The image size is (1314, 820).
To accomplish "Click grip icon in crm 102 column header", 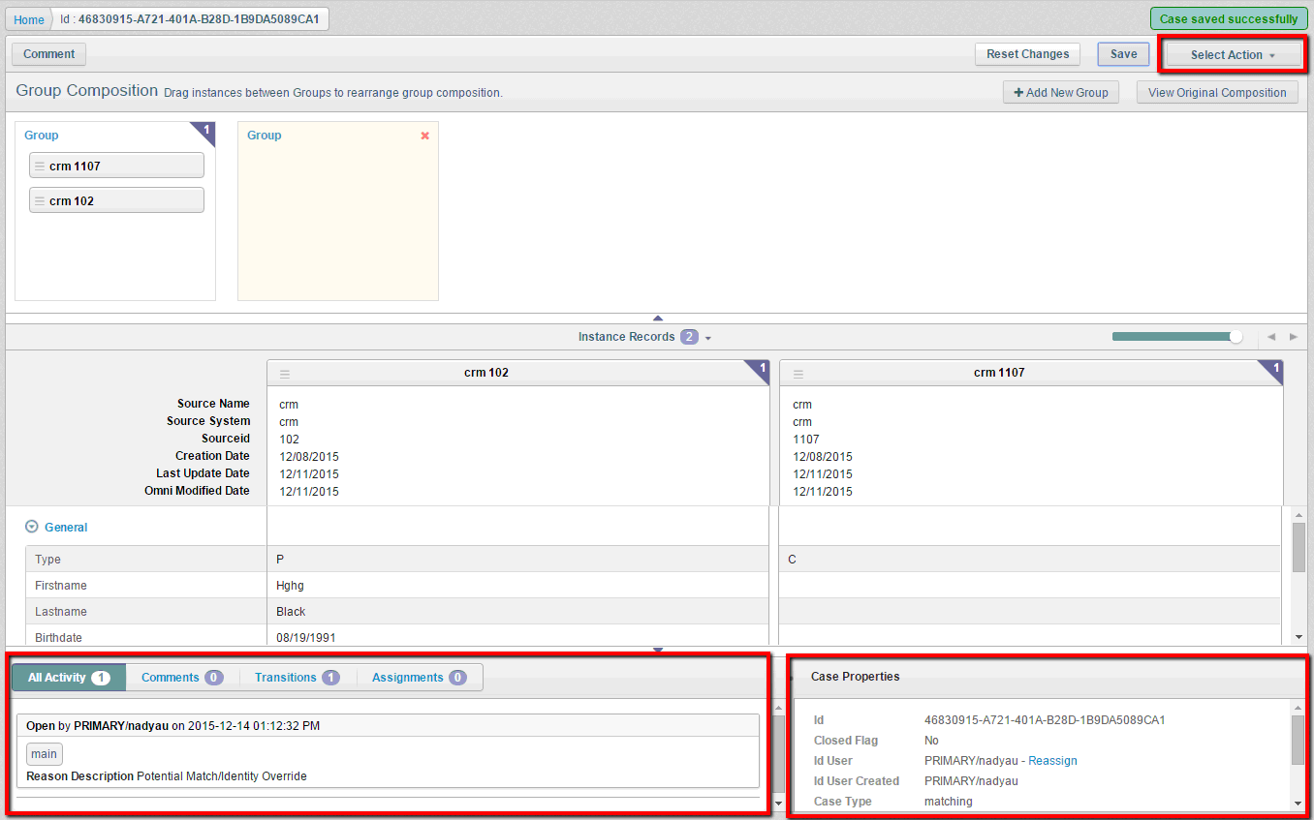I will (x=285, y=374).
